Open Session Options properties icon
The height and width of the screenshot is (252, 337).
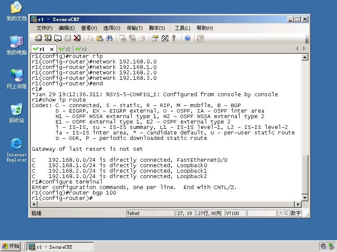point(155,38)
